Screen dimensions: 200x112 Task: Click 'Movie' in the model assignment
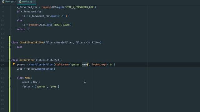[x=37, y=82]
